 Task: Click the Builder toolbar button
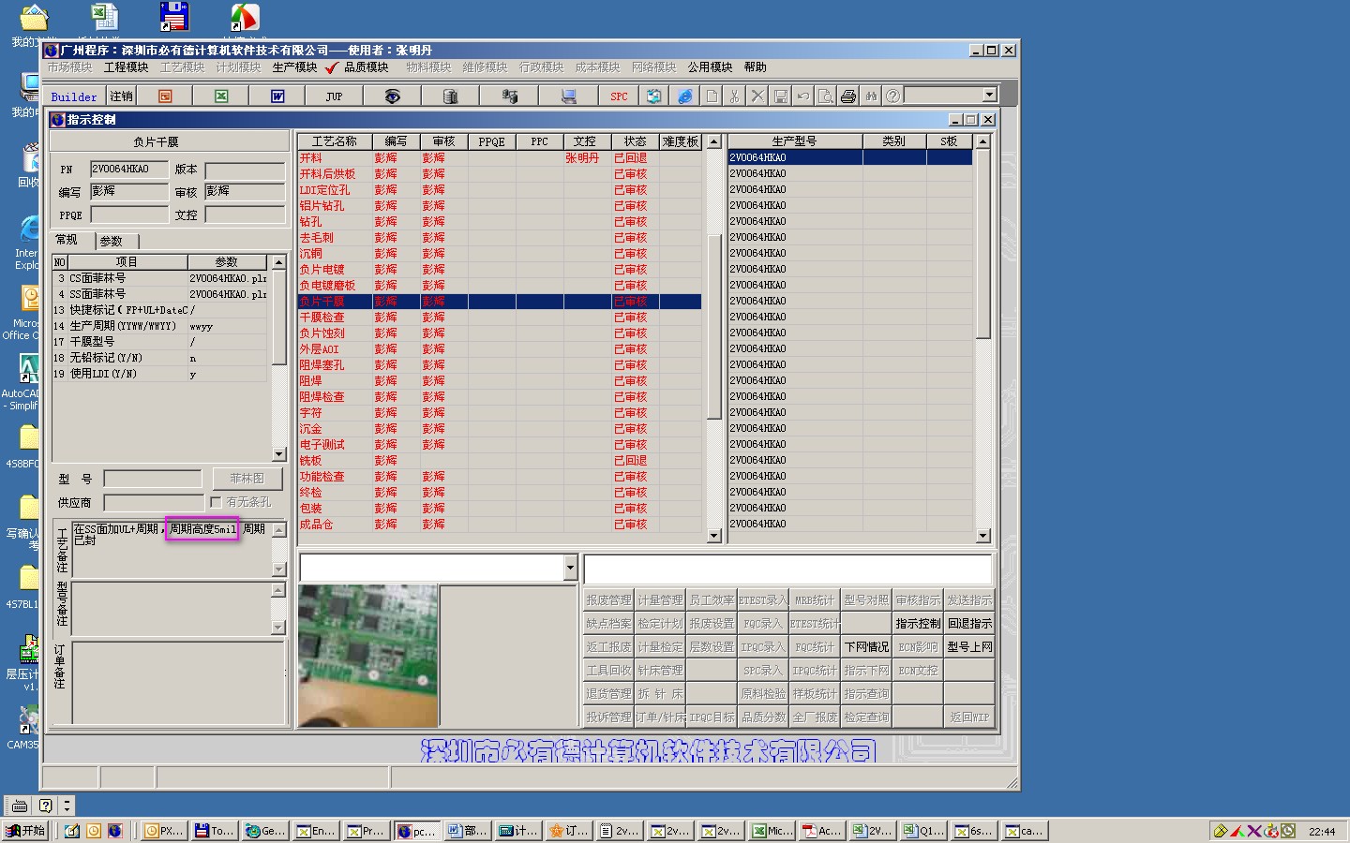tap(74, 96)
